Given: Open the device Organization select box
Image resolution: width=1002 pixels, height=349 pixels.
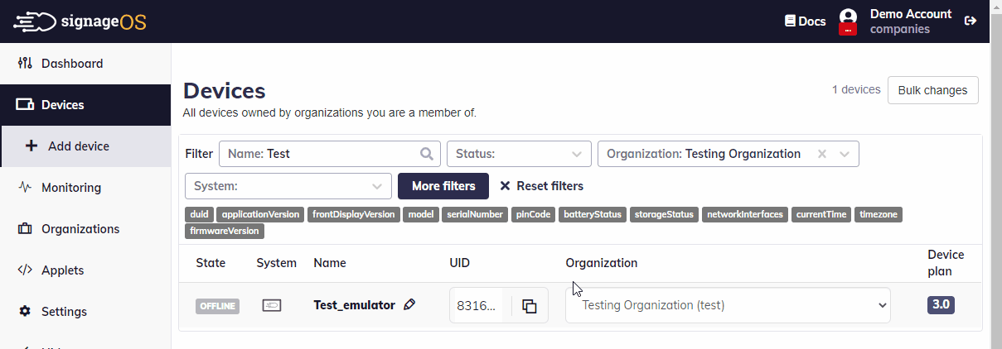Looking at the screenshot, I should click(x=728, y=305).
